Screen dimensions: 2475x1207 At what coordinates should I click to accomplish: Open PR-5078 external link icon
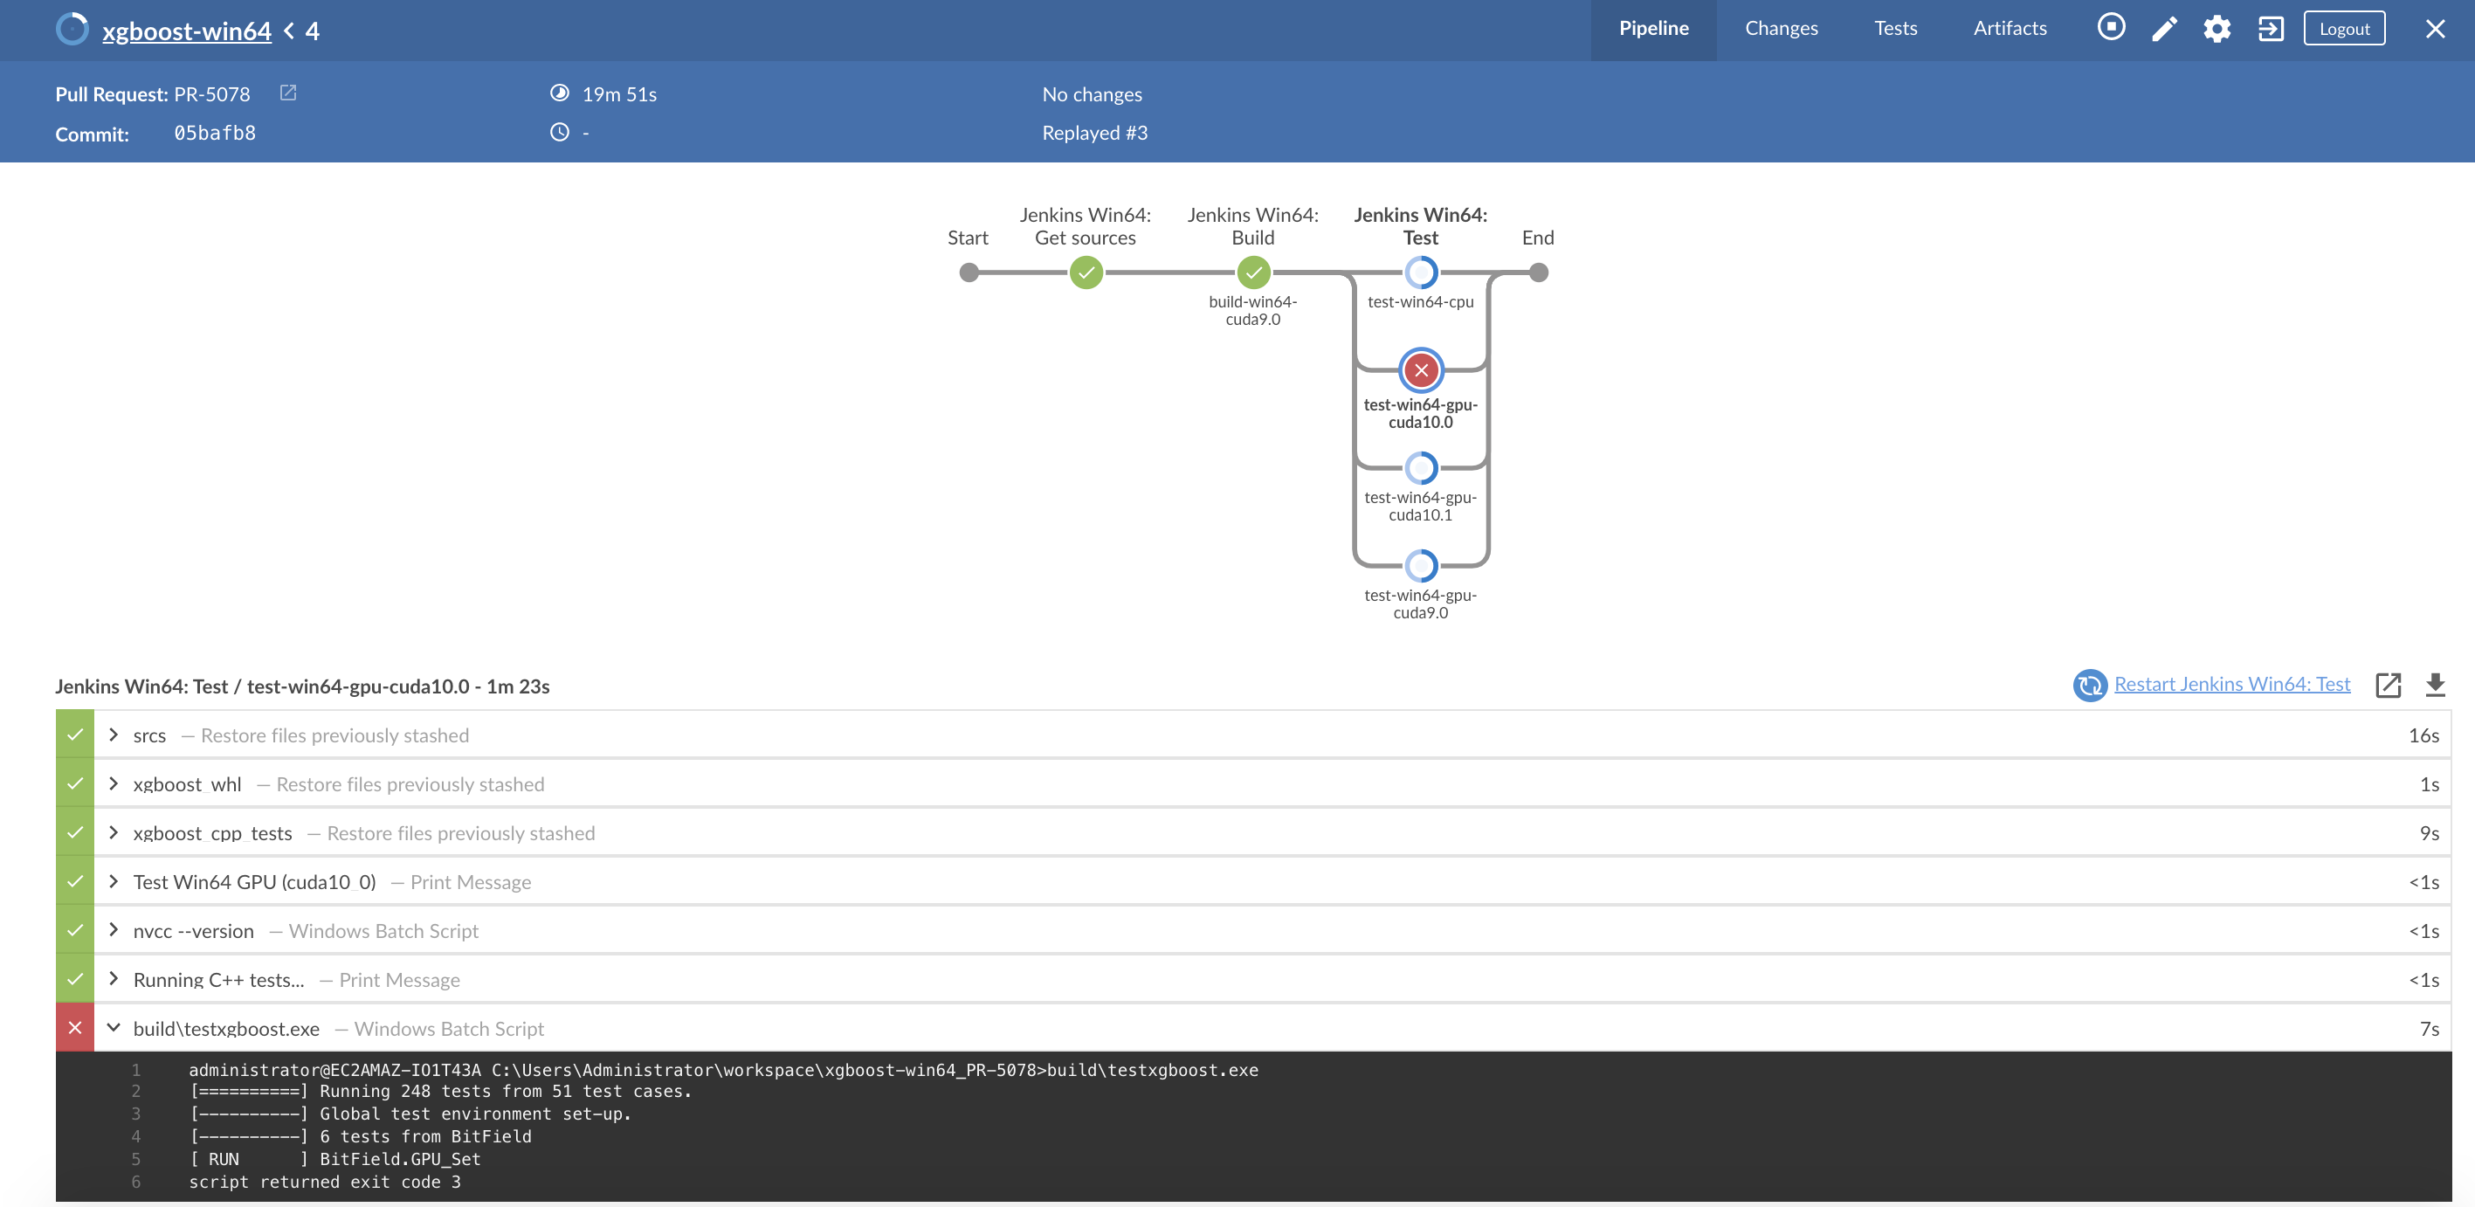(287, 93)
